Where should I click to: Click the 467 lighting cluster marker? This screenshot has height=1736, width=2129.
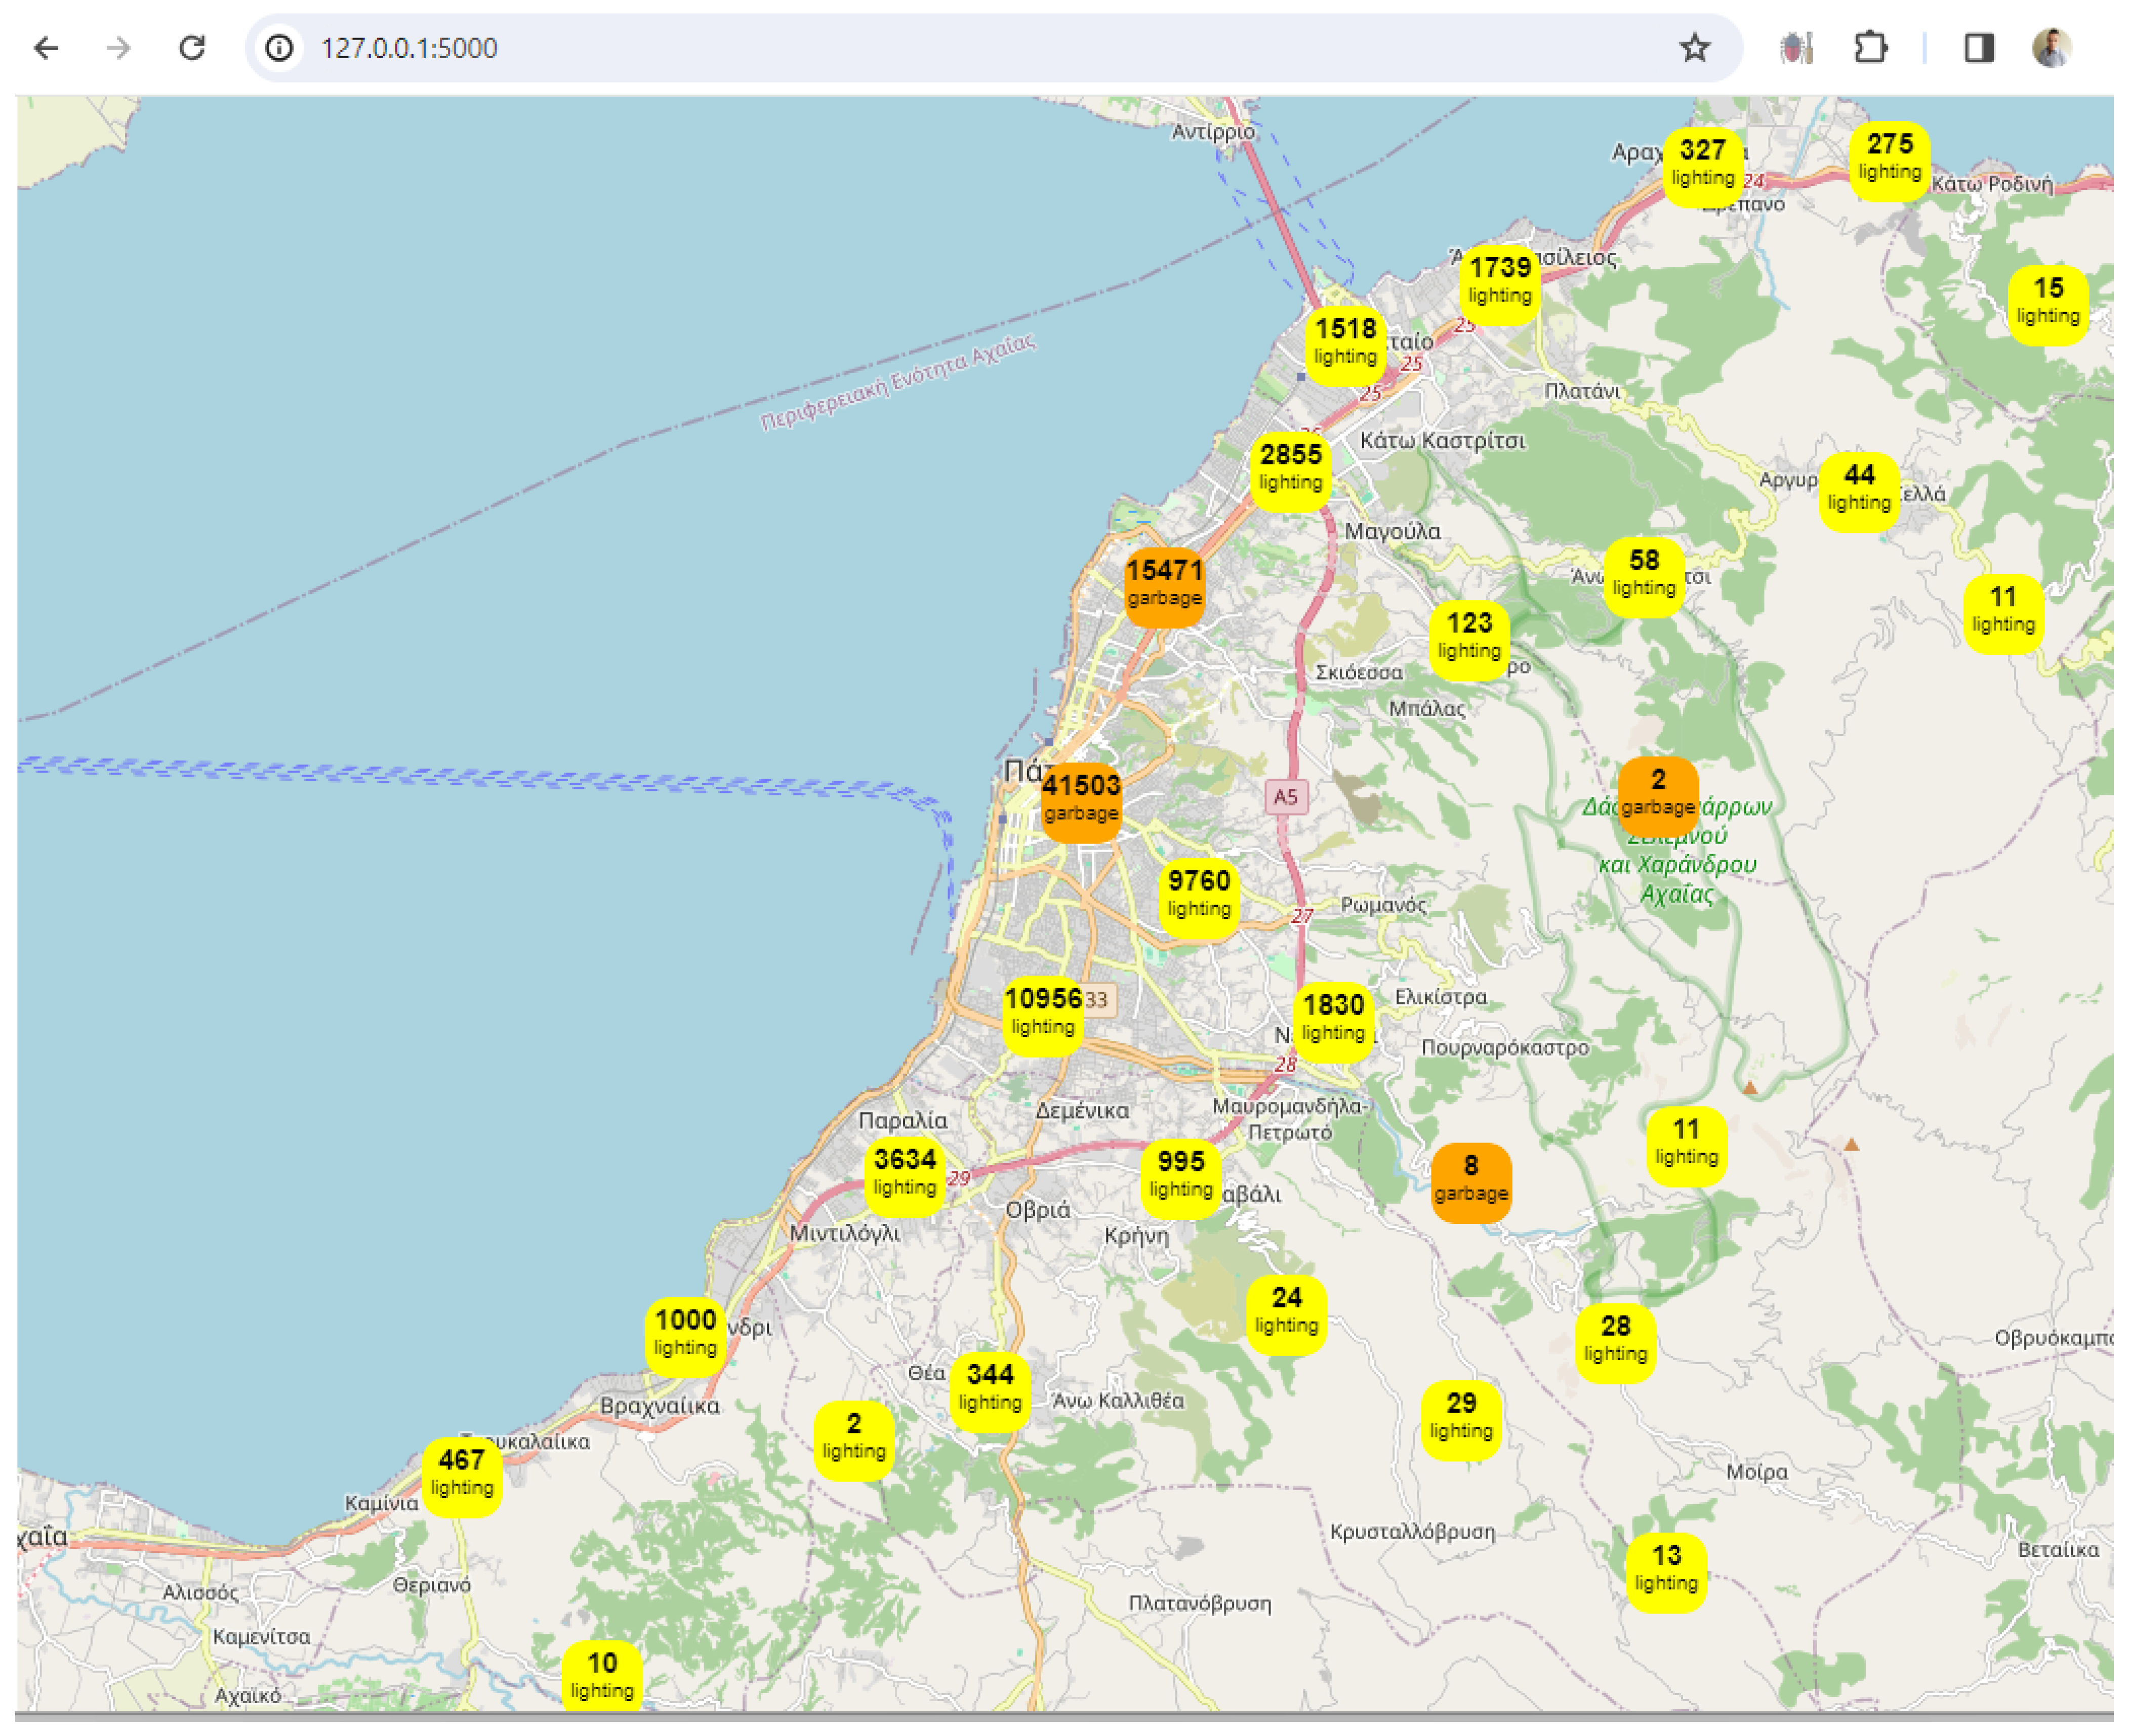click(461, 1474)
